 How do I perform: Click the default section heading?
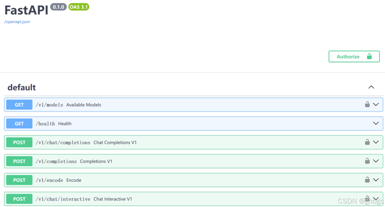[x=22, y=87]
